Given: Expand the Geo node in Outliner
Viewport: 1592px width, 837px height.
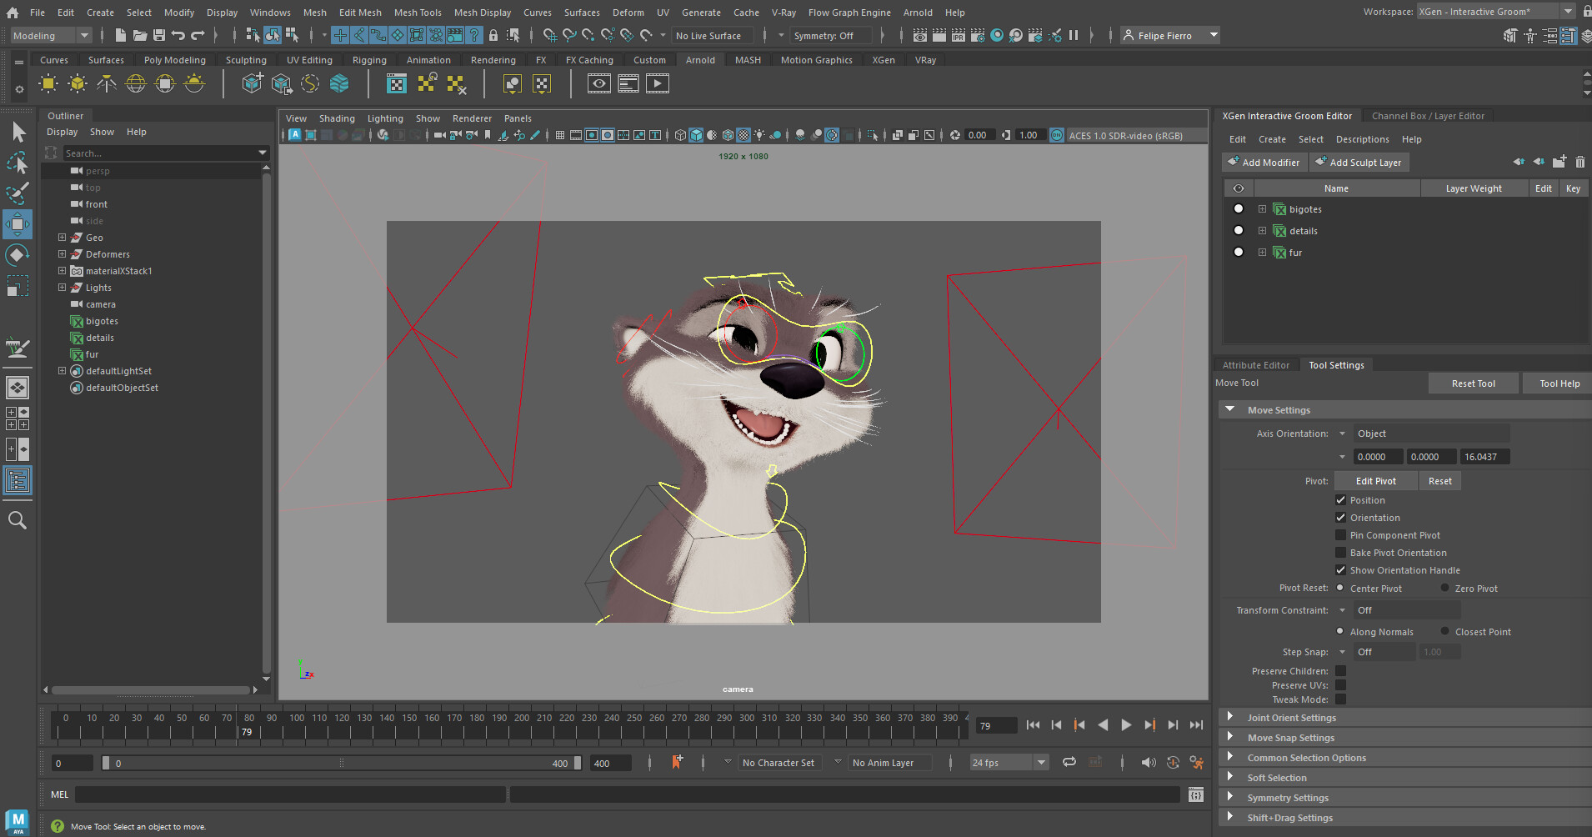Looking at the screenshot, I should 62,238.
